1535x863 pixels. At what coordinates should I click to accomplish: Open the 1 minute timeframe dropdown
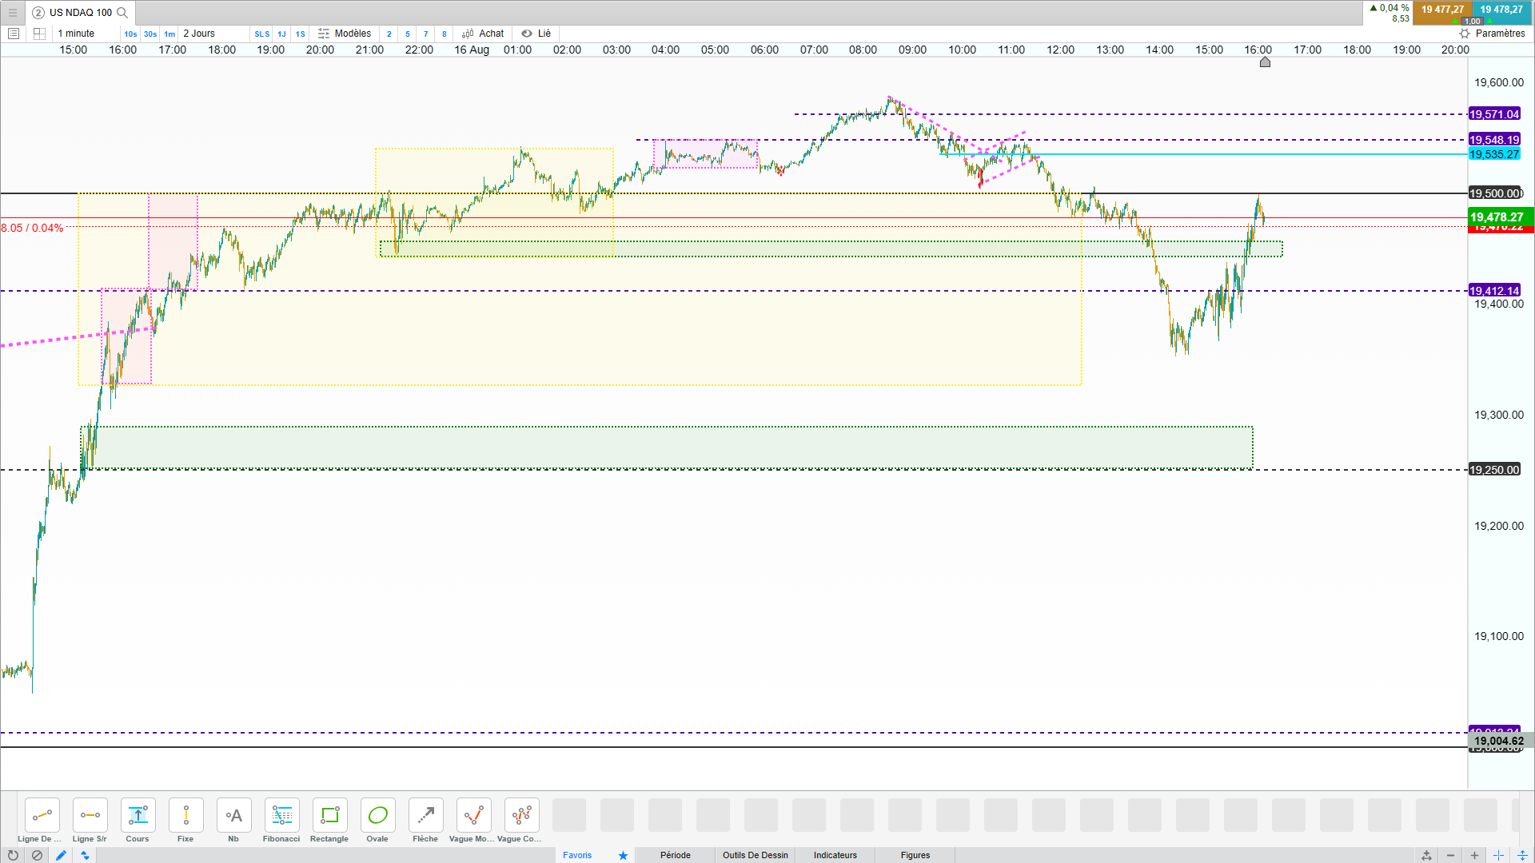pyautogui.click(x=77, y=34)
